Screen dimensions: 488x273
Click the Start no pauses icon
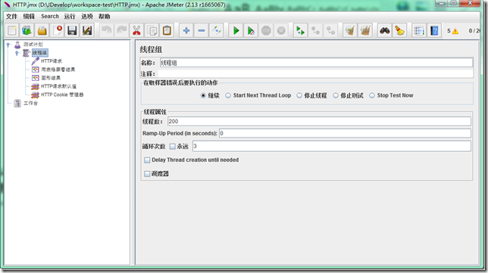(x=251, y=30)
